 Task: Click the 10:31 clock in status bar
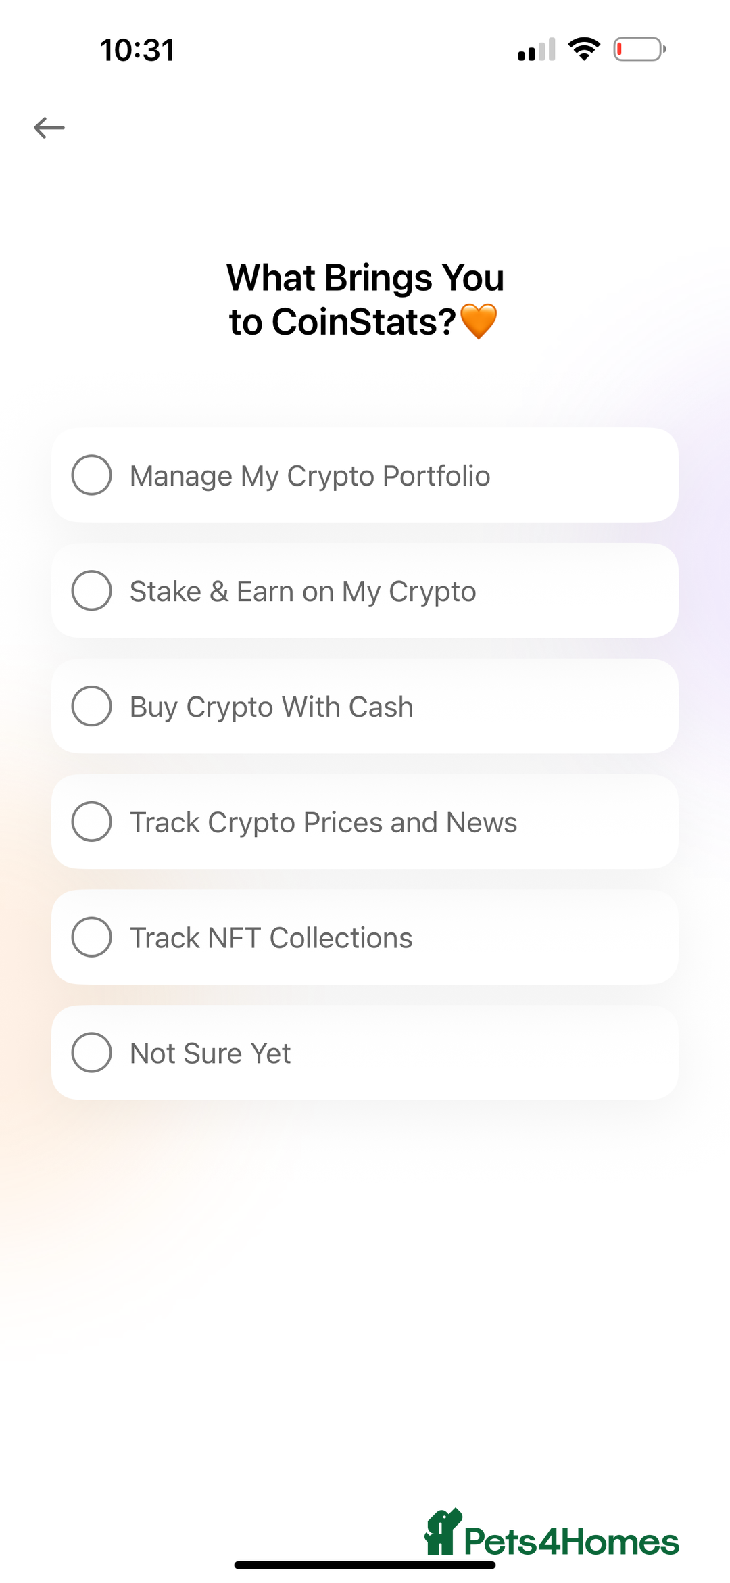point(137,50)
